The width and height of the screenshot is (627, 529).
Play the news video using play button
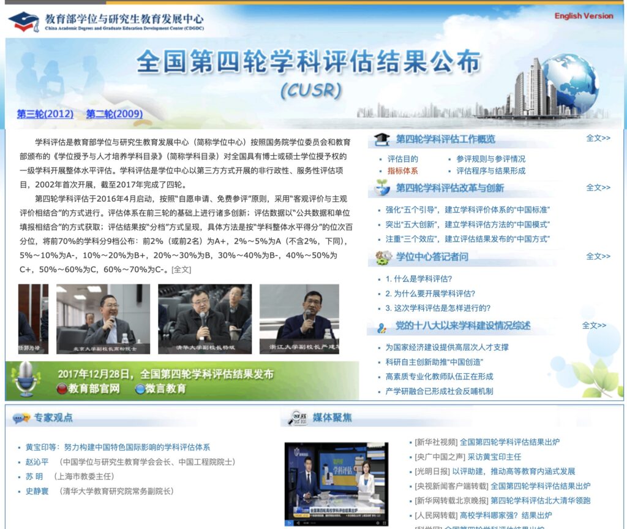pos(289,523)
